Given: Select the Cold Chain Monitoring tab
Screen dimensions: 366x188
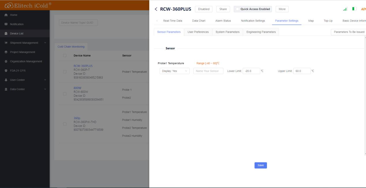Looking at the screenshot, I should 71,47.
